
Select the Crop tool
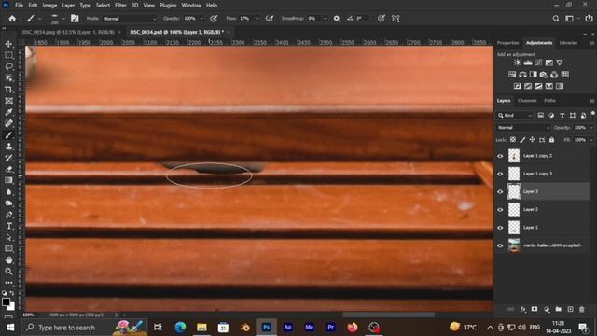(8, 90)
